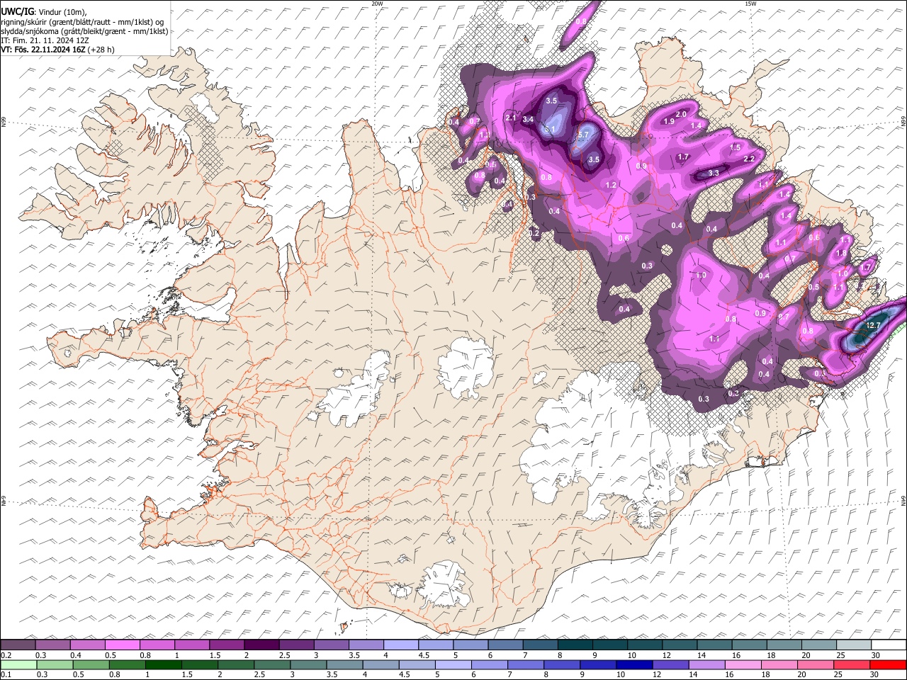Click the valid time 'VT: Fös. 22.11.2024 16Z'
Screen dimensions: 907x680
coord(43,50)
